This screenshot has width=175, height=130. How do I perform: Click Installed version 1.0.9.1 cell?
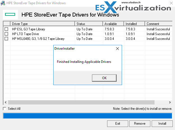tap(130, 34)
